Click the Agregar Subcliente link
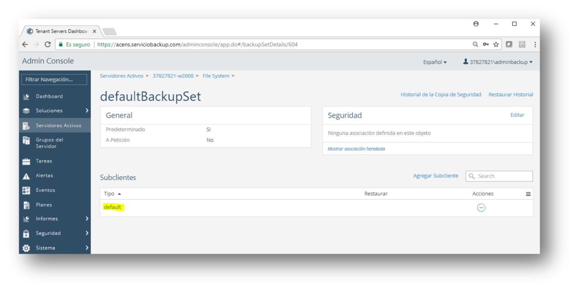Screen dimensions: 576x290 pos(435,176)
